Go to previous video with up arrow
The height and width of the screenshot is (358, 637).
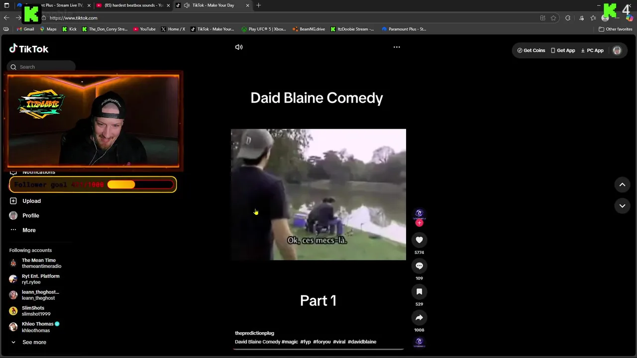pos(622,184)
